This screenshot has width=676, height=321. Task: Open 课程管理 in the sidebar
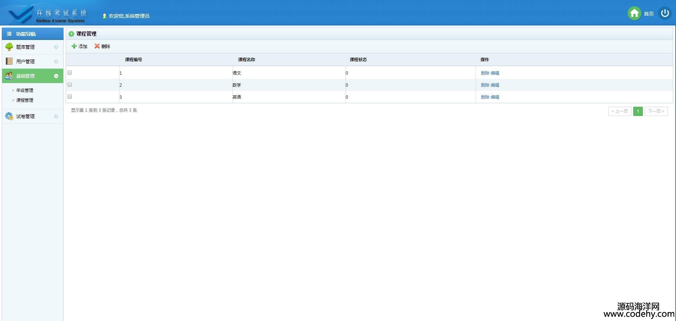[x=25, y=100]
